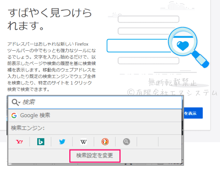
Task: Click into the 検索 search input field
Action: tap(95, 102)
